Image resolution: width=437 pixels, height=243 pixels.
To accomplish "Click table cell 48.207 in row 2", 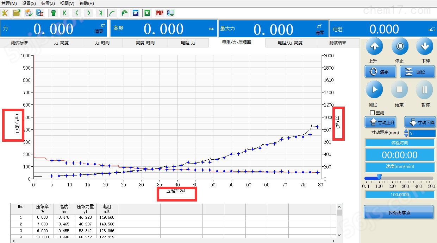I will tap(86, 224).
